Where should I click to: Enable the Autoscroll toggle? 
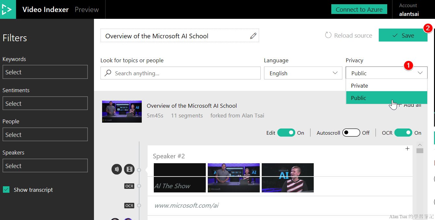click(x=351, y=133)
